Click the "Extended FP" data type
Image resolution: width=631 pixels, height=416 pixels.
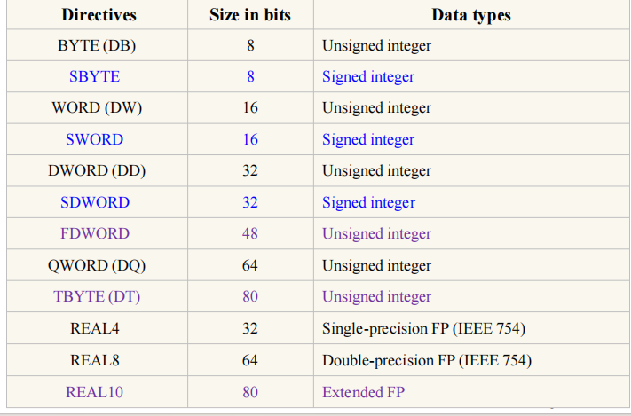[x=363, y=391]
